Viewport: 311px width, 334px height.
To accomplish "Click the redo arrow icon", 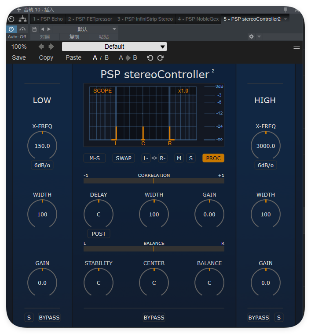I will [x=160, y=58].
